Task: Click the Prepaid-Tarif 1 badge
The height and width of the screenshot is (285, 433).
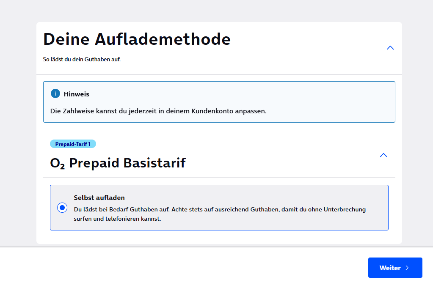Action: (x=73, y=144)
